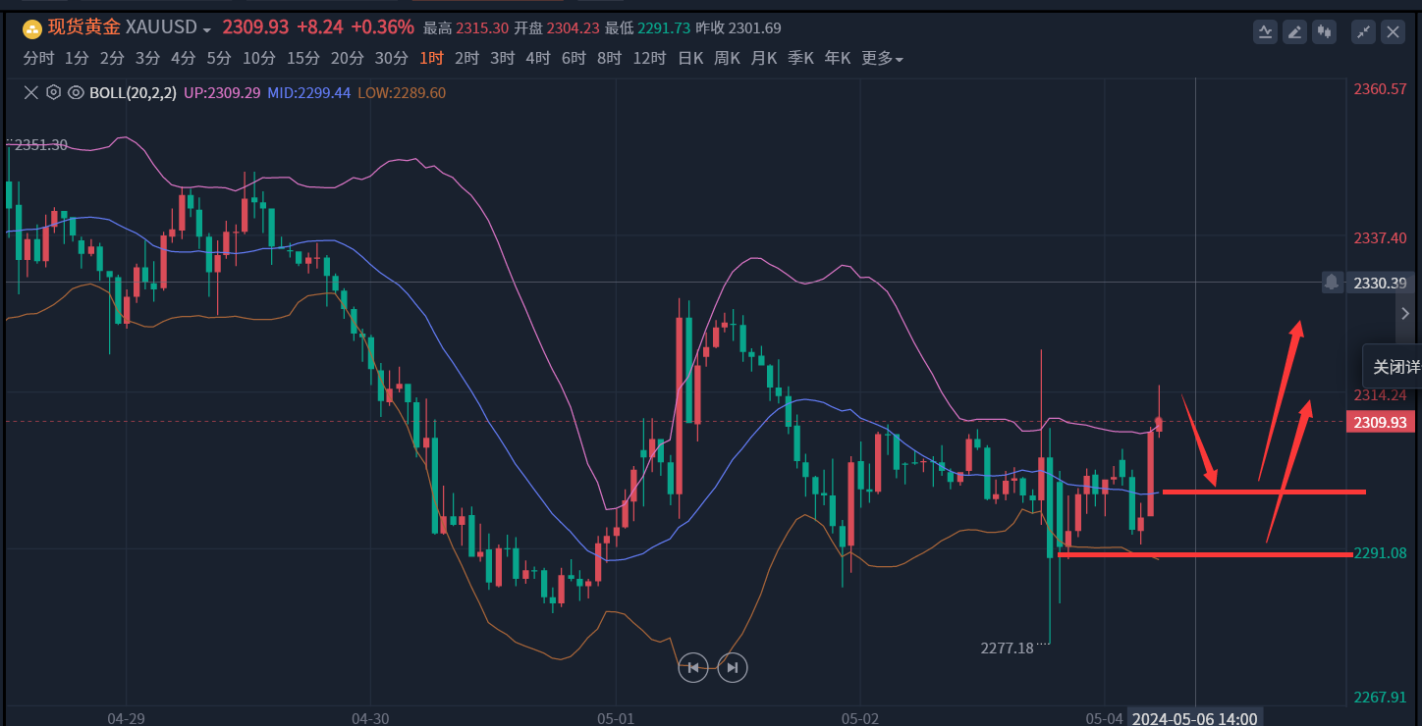
Task: Select the 3分 timeframe
Action: point(147,59)
